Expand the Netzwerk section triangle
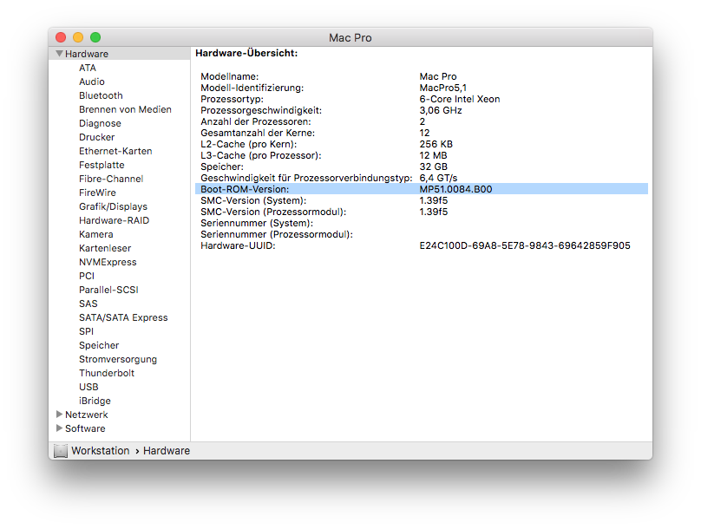This screenshot has height=529, width=701. (59, 415)
